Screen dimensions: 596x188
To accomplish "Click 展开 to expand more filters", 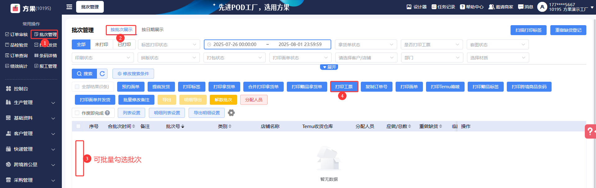I will coord(329,67).
